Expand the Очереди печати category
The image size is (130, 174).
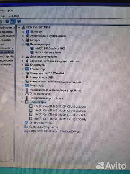pos(22,94)
